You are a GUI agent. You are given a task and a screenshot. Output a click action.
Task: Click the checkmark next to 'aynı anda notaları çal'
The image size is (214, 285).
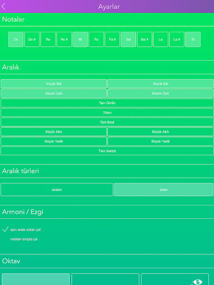5,229
